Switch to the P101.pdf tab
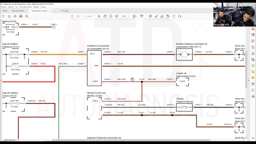The width and height of the screenshot is (256, 144). 65,11
